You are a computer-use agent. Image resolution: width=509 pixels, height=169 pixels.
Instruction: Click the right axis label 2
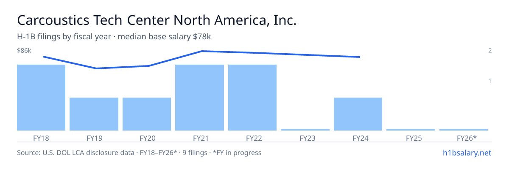click(x=490, y=51)
